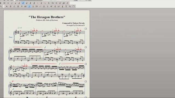The height and width of the screenshot is (98, 175).
Task: Choose the 32nd note duration
Action: pos(27,3)
